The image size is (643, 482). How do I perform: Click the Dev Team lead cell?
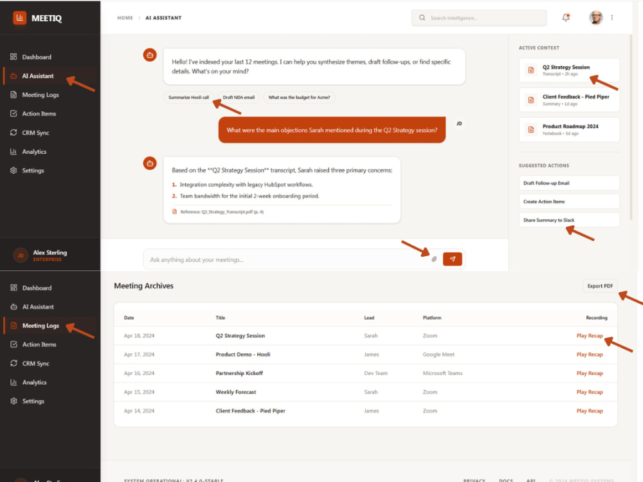pyautogui.click(x=376, y=373)
